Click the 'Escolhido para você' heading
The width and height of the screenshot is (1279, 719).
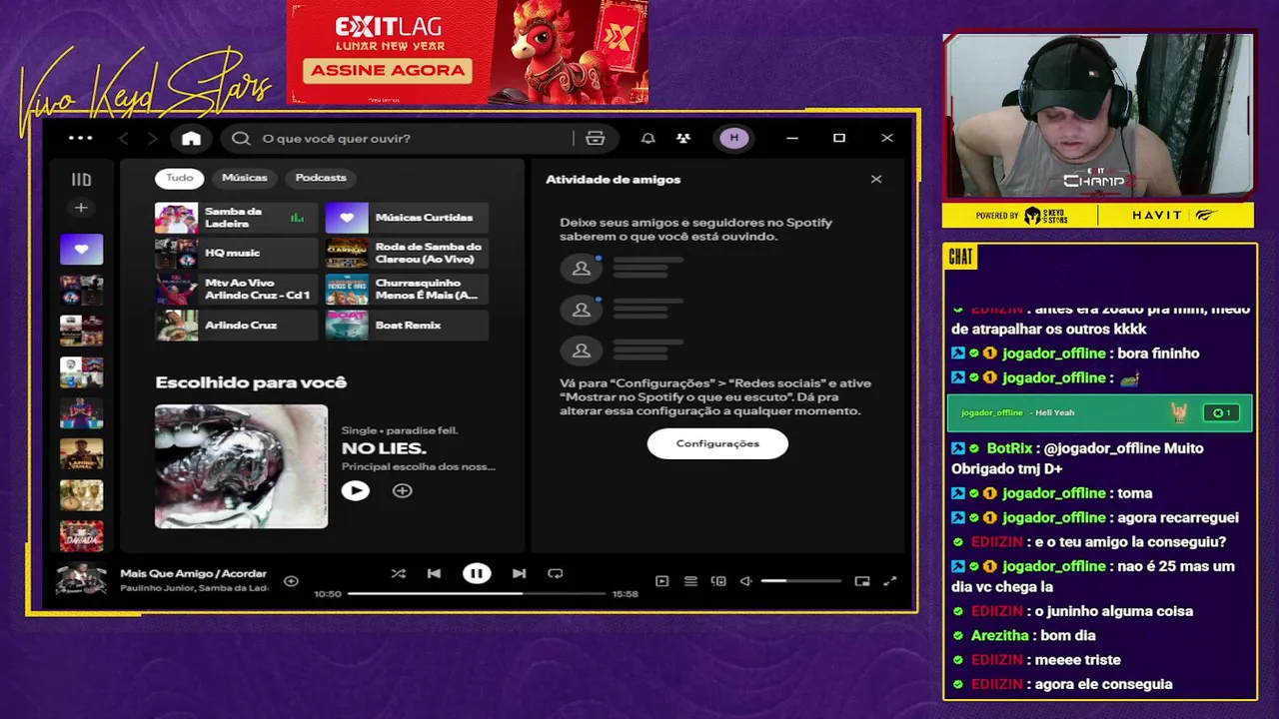click(x=251, y=382)
